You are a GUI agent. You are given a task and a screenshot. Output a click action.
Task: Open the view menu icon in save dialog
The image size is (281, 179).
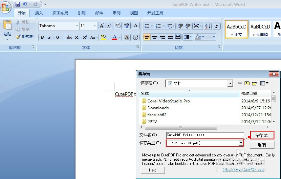264,83
